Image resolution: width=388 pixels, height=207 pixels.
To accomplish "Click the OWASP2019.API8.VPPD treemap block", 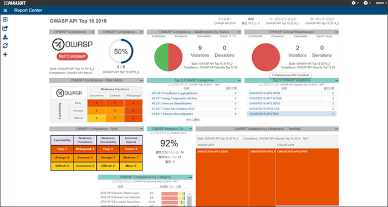I will 307,177.
